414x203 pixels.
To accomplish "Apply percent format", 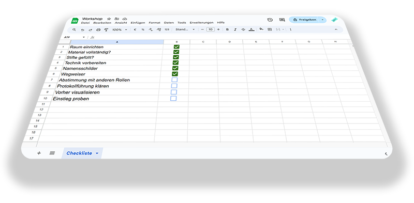I will (x=143, y=29).
